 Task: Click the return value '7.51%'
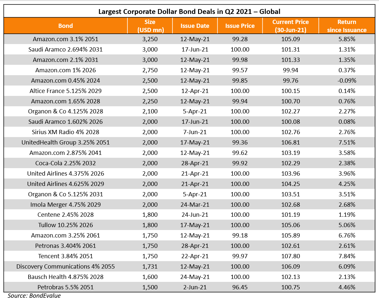[347, 143]
